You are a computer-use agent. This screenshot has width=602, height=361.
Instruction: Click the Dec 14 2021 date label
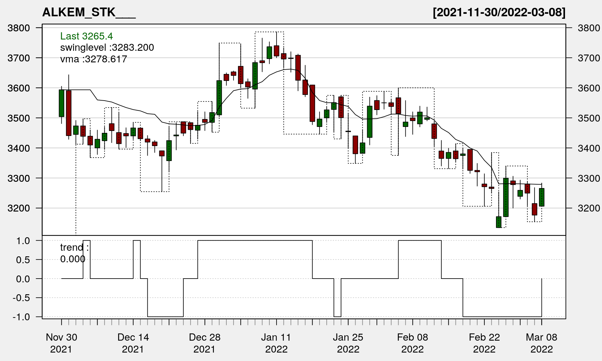click(x=133, y=343)
